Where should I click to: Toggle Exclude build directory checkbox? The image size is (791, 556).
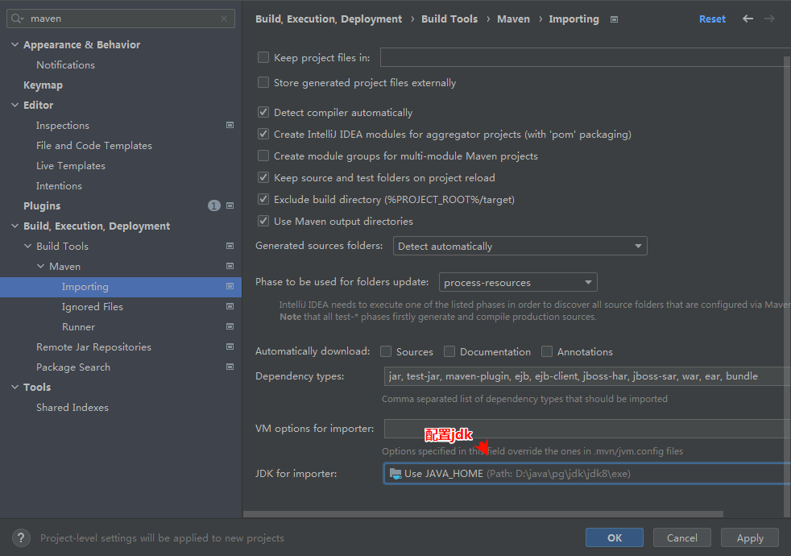tap(263, 199)
